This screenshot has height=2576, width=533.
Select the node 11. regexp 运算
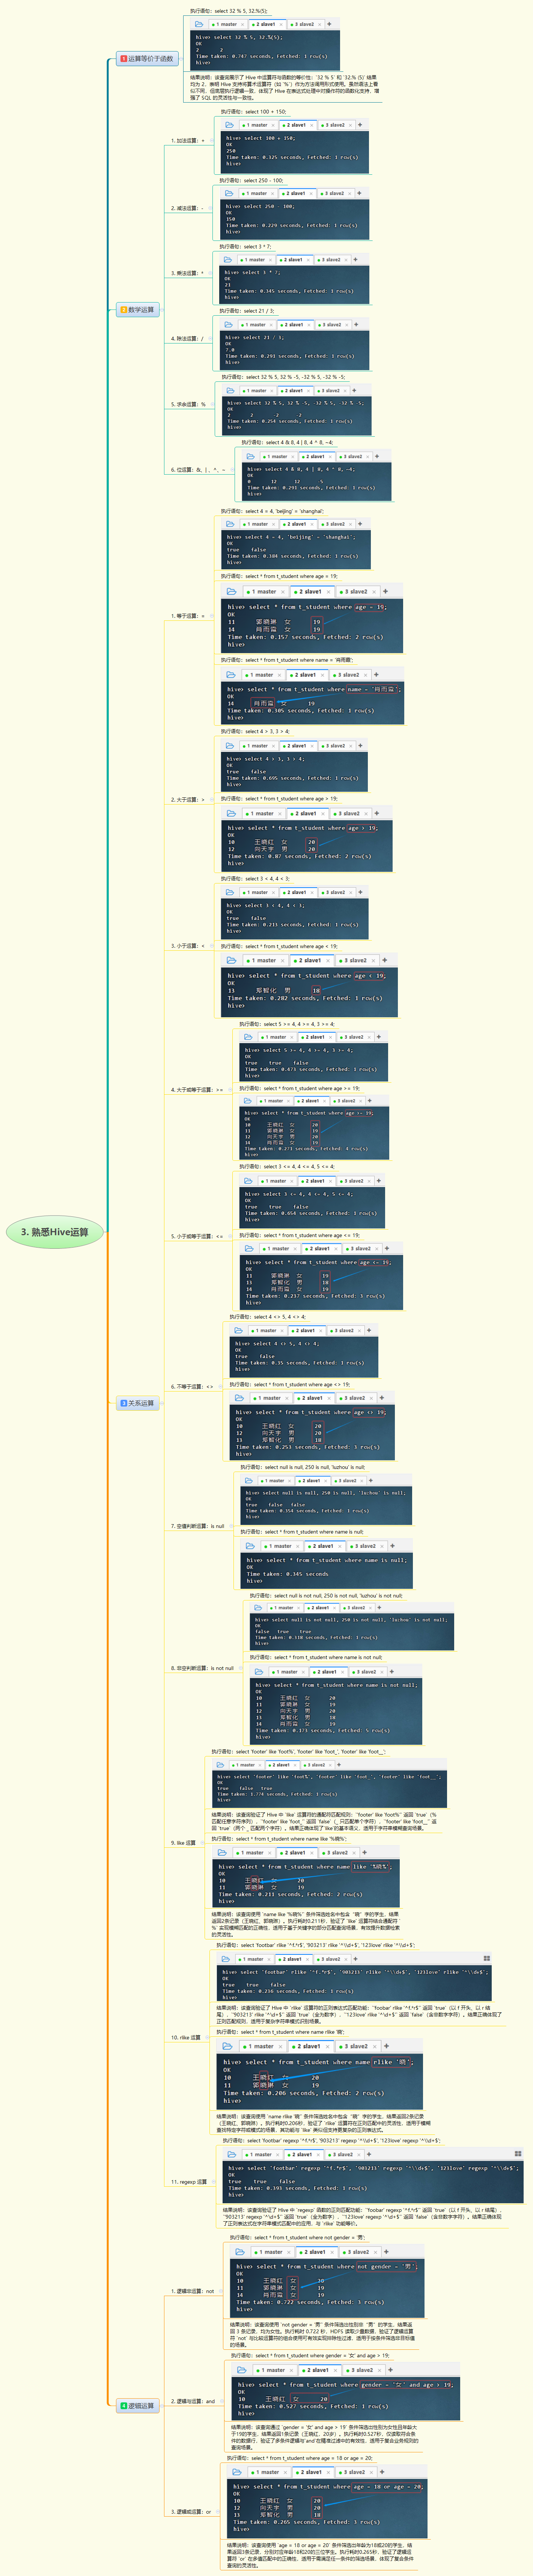coord(190,2182)
